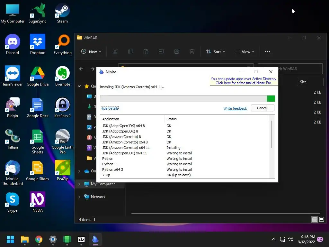The height and width of the screenshot is (247, 329).
Task: Launch Pidgin from the desktop
Action: 13,107
